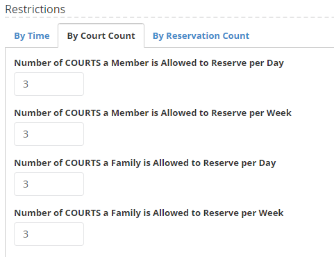Focus the Member per Week courts field
334x257 pixels.
(x=49, y=134)
